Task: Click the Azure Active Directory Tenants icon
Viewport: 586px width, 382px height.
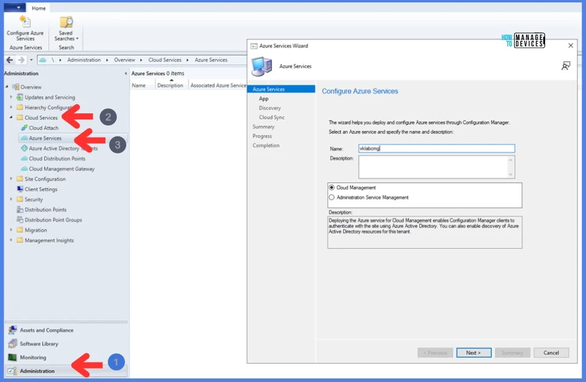Action: (x=24, y=148)
